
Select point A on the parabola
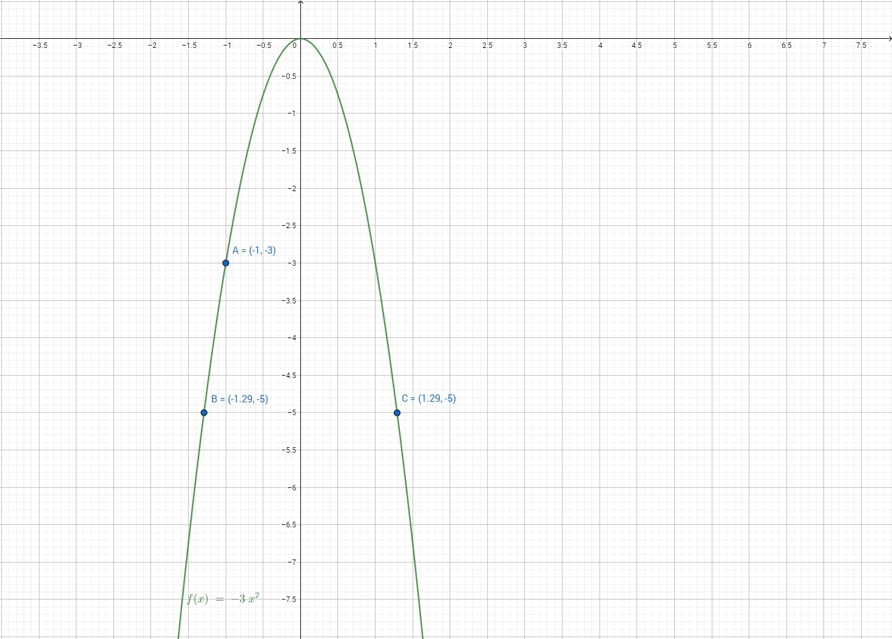[226, 263]
